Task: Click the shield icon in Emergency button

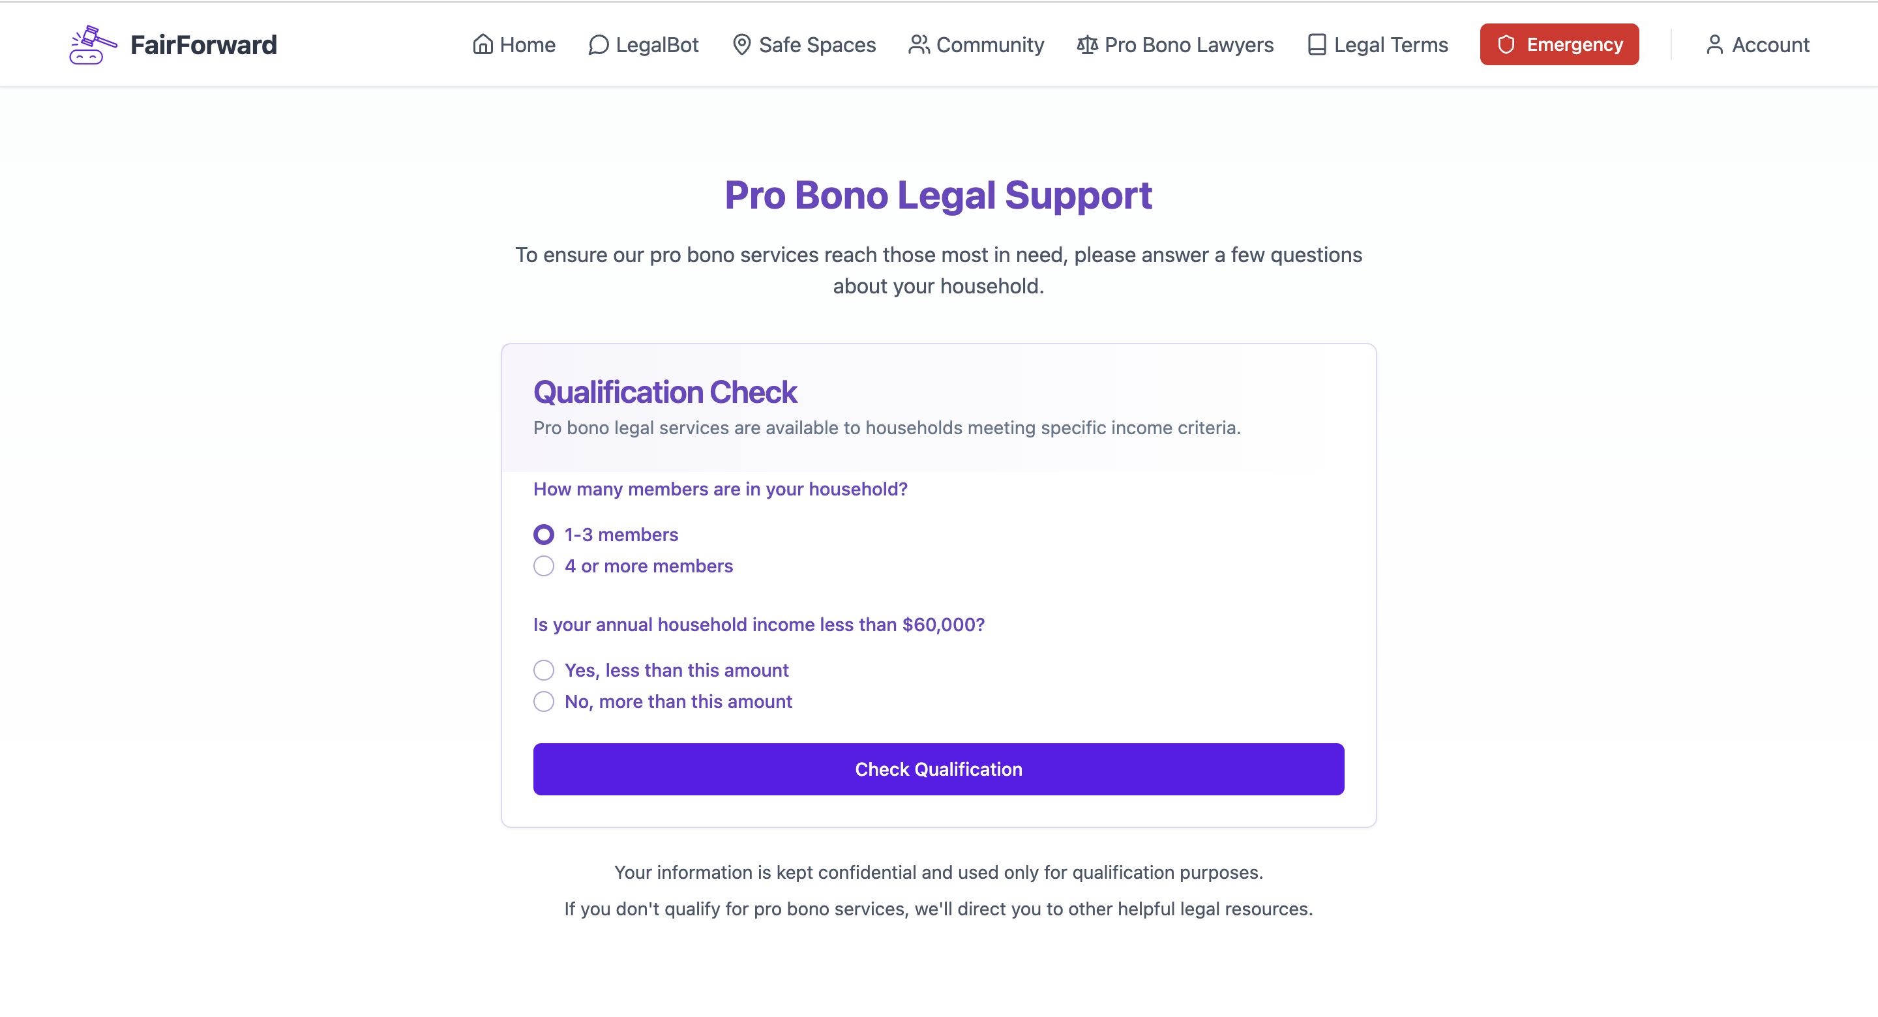Action: click(x=1506, y=44)
